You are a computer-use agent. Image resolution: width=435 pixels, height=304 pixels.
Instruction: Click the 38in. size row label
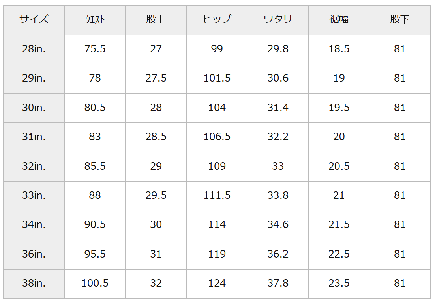[x=34, y=283]
